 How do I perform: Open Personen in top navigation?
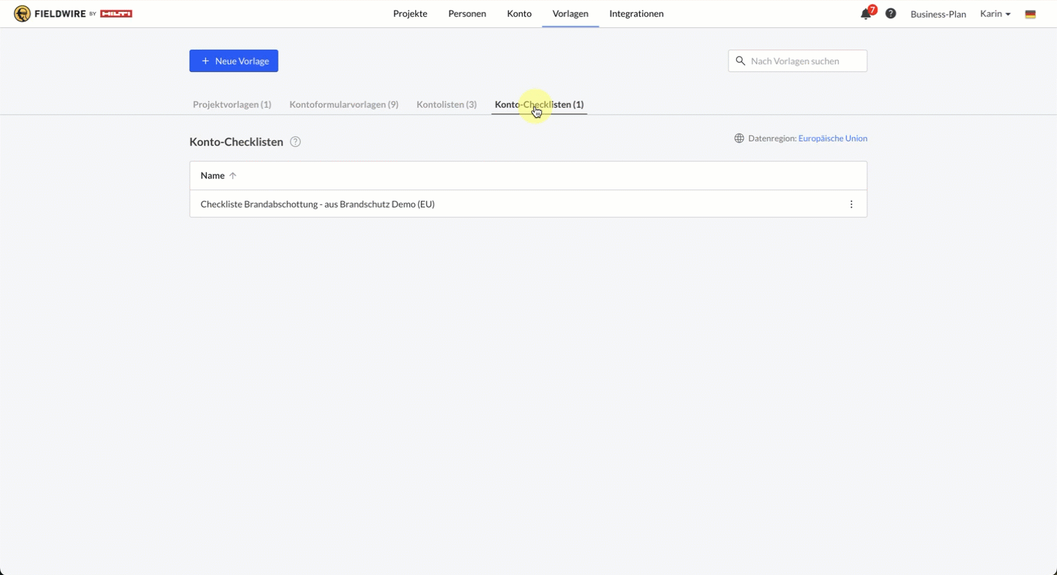[x=467, y=13]
